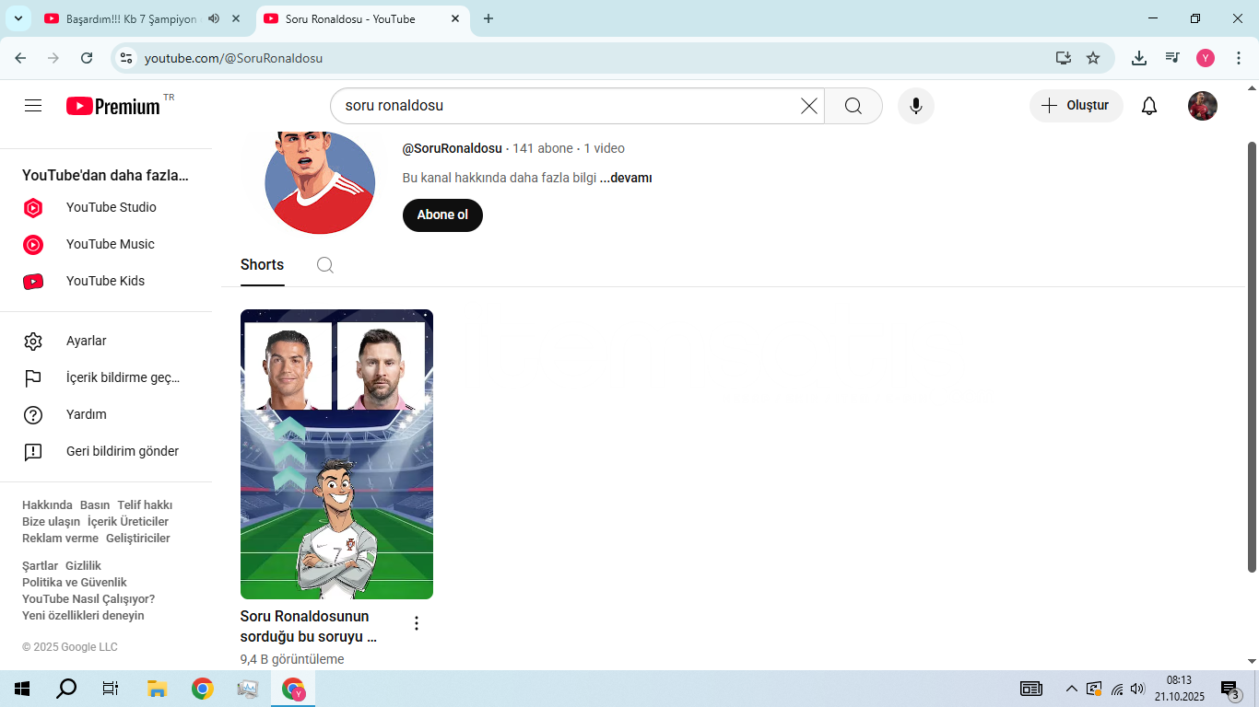Screen dimensions: 1259x707
Task: Mute the Başardım!!! tab audio icon
Action: tap(214, 18)
